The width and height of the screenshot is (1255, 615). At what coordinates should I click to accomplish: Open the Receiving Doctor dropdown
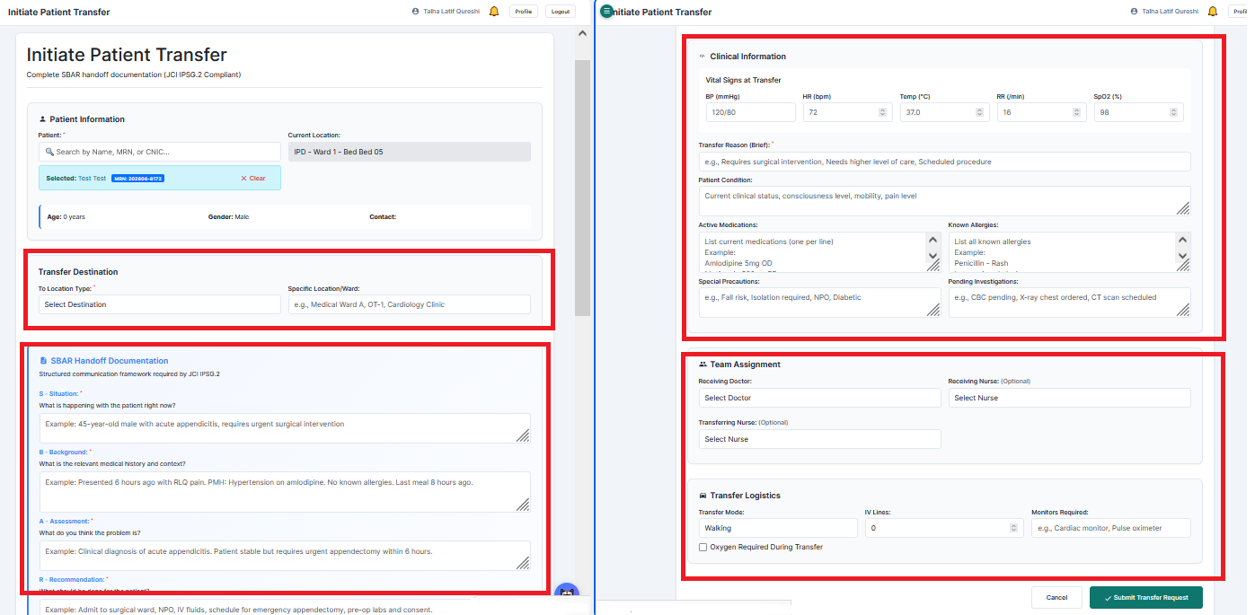click(820, 398)
